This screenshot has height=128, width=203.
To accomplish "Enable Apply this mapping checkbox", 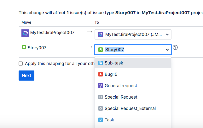I will [21, 64].
